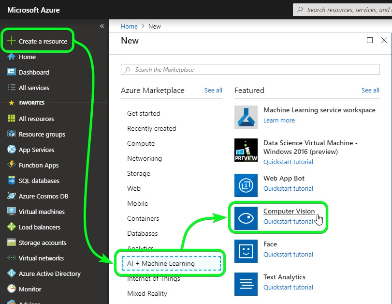Open See all link for Featured

coord(370,91)
